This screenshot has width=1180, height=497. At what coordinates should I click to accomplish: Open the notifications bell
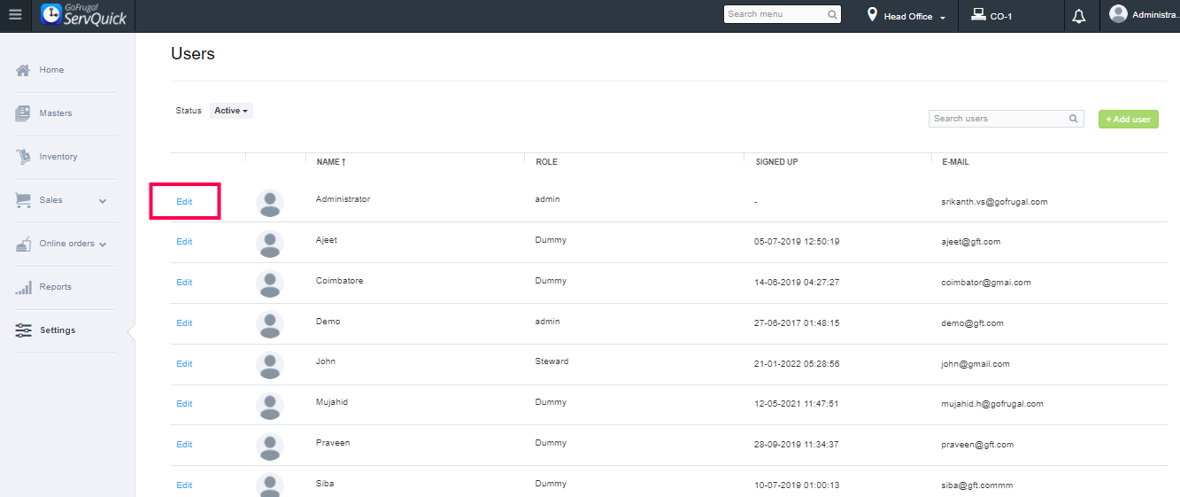pos(1078,16)
